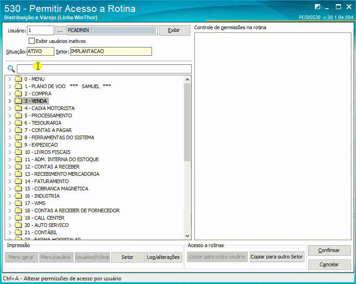Expand the 0 - MENU node
Viewport: 356px width, 284px height.
point(10,79)
